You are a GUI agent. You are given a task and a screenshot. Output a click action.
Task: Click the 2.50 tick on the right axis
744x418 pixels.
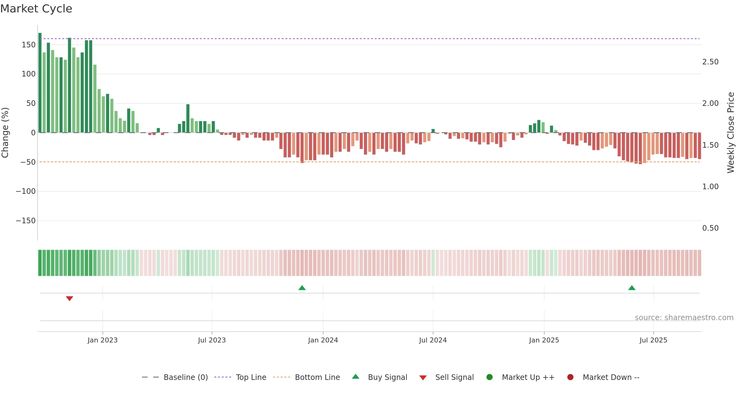pyautogui.click(x=711, y=62)
